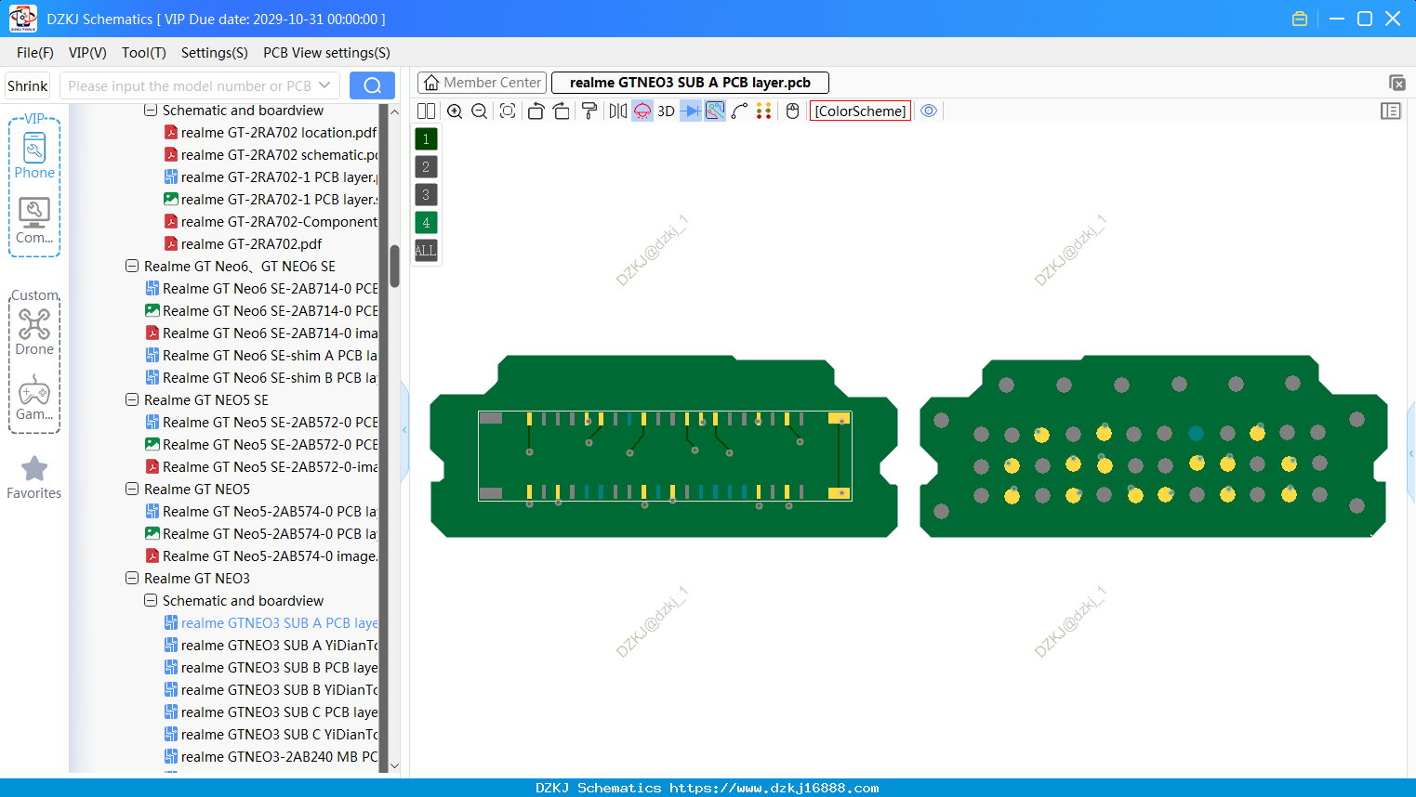1416x797 pixels.
Task: Collapse Schematic and boardview under GT NEO3
Action: point(151,600)
